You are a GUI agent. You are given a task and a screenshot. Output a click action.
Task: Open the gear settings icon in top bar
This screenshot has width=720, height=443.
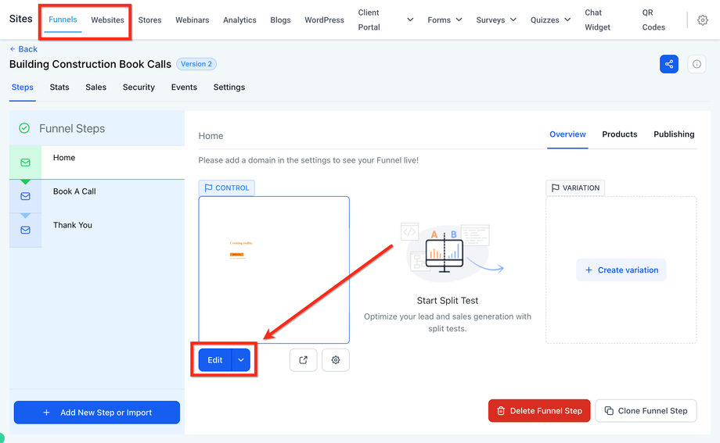pyautogui.click(x=702, y=20)
